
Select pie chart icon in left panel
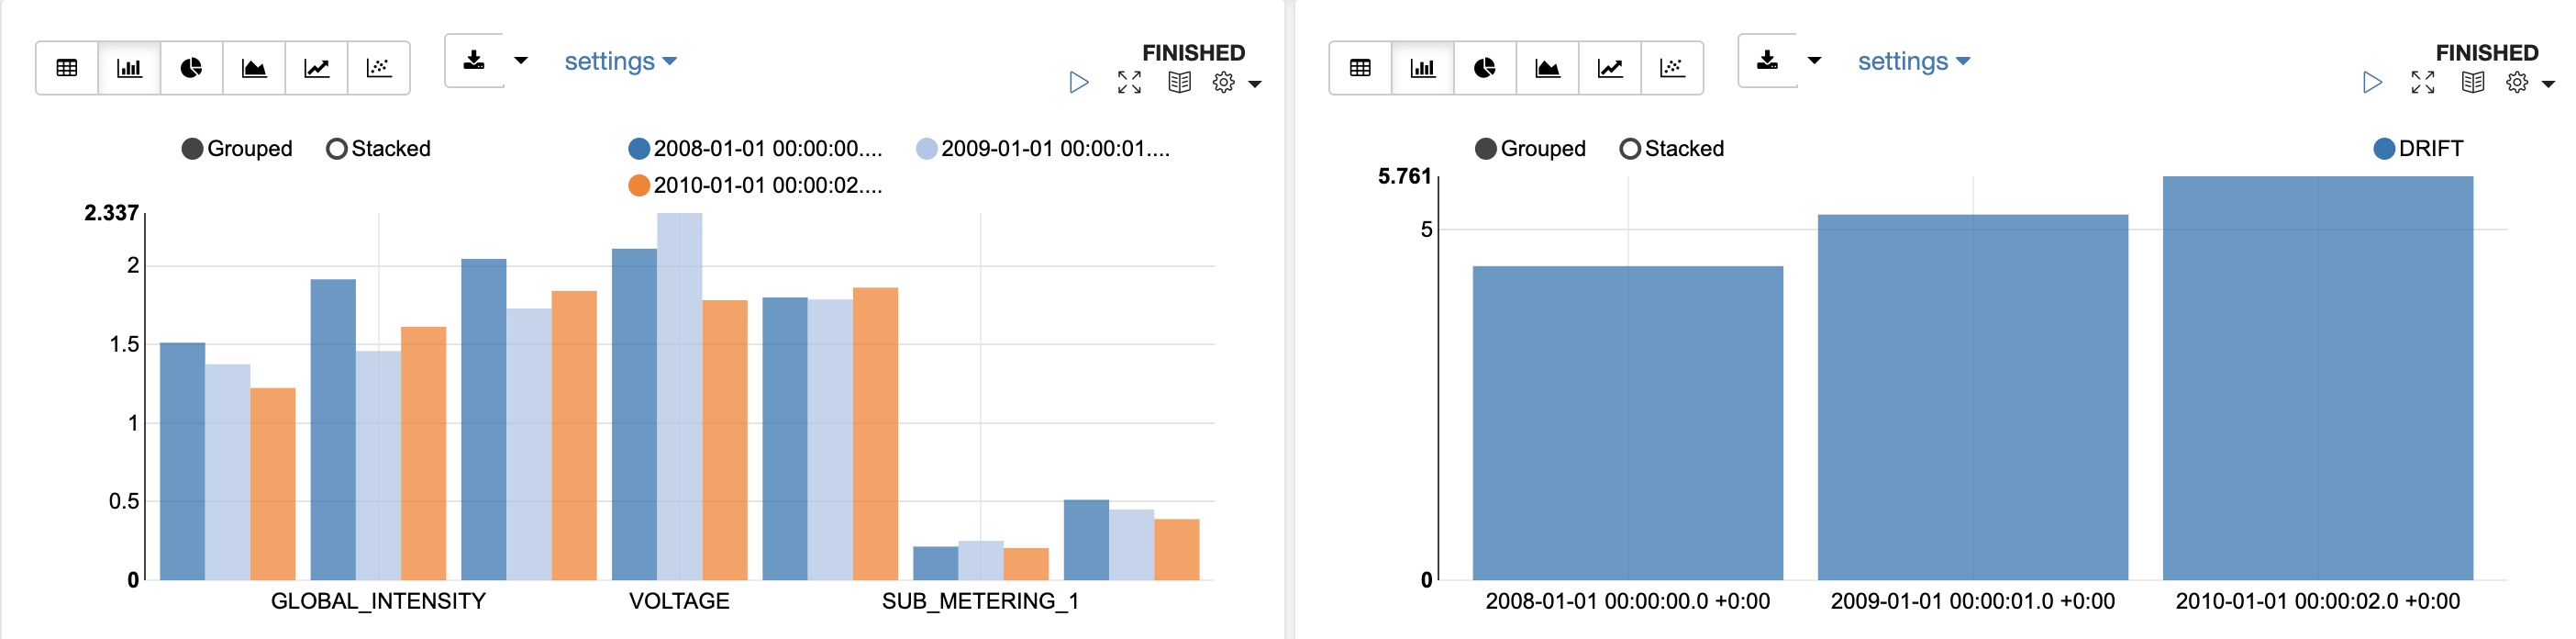191,68
